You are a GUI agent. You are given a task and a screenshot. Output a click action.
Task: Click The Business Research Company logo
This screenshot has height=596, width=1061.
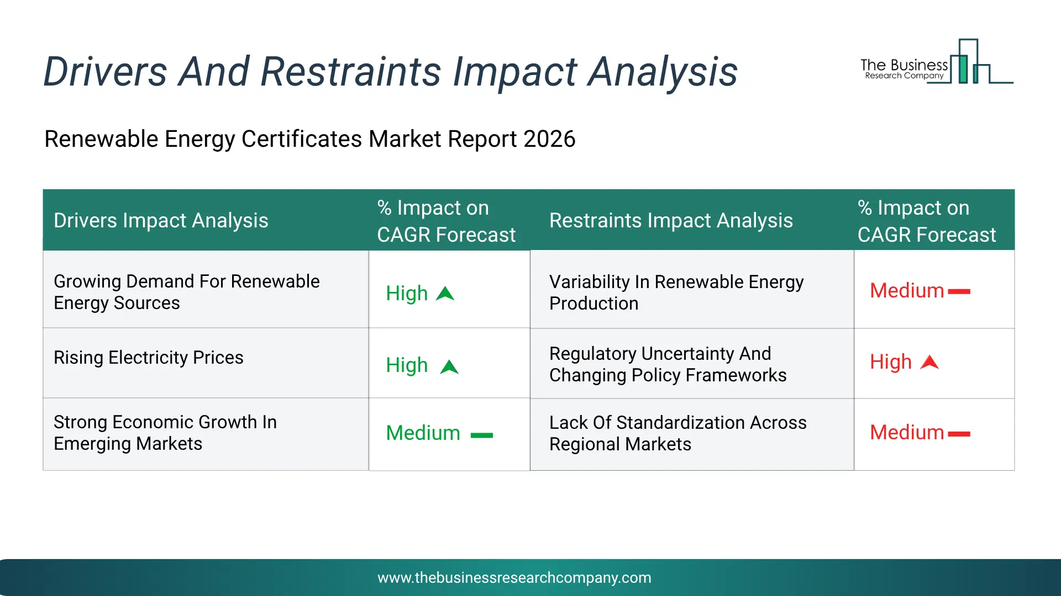pyautogui.click(x=937, y=61)
